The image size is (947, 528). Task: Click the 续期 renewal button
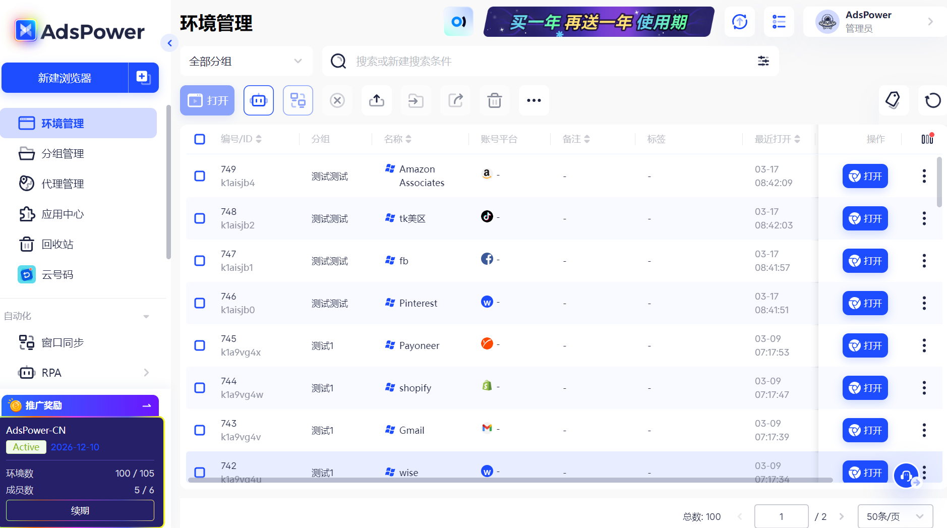[80, 510]
